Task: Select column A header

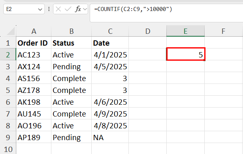Action: [x=34, y=31]
